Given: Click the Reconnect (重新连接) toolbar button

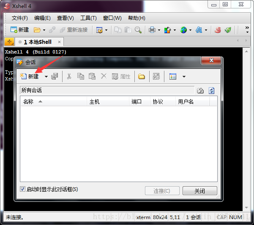Looking at the screenshot, I should point(74,30).
